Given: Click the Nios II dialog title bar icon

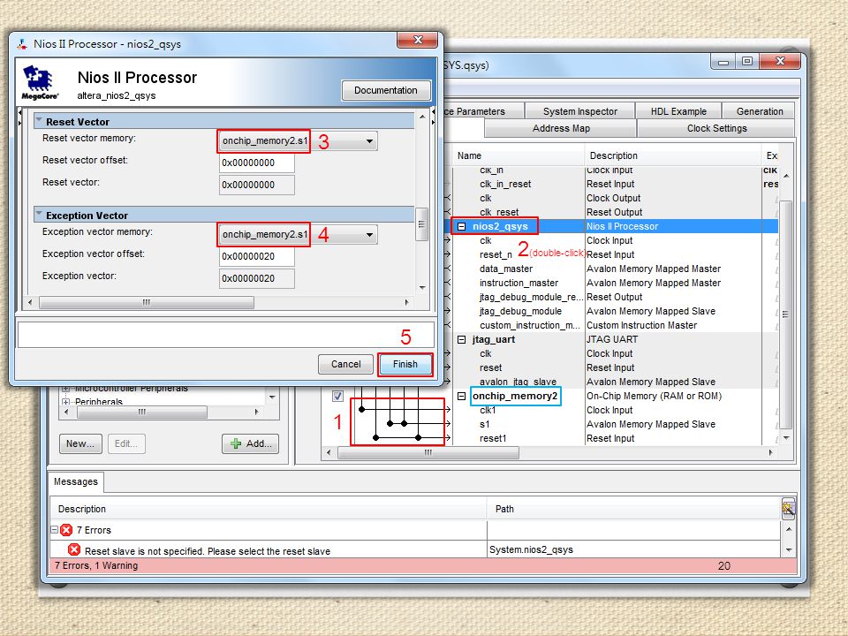Looking at the screenshot, I should pos(22,44).
